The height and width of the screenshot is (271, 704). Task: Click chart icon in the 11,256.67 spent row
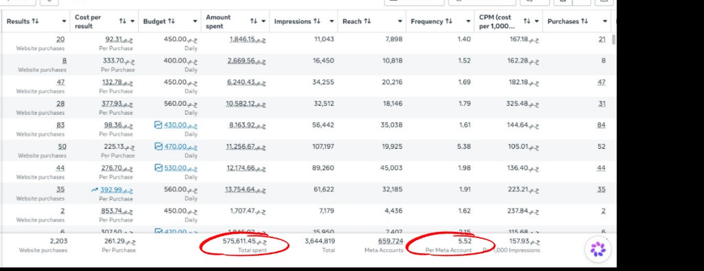(158, 146)
